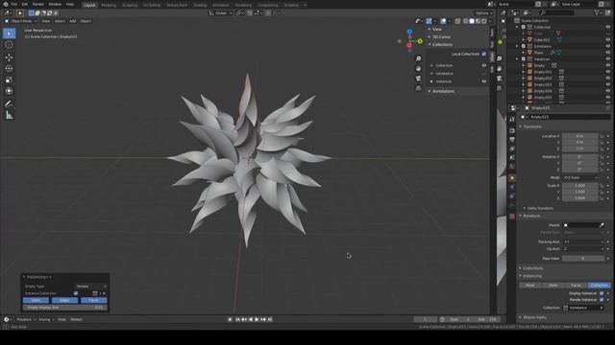Select solid viewport shading mode

(472, 21)
